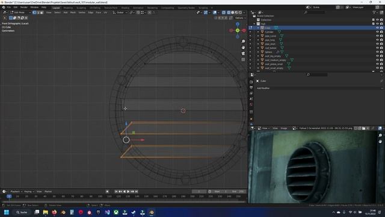This screenshot has height=217, width=385.
Task: Click the Firefox icon in taskbar
Action: [54, 212]
